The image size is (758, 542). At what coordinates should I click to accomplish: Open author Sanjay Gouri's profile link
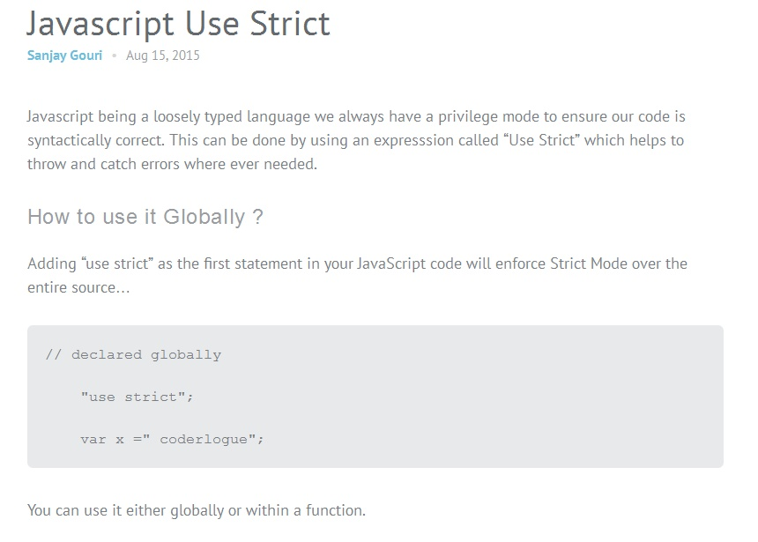click(x=64, y=56)
